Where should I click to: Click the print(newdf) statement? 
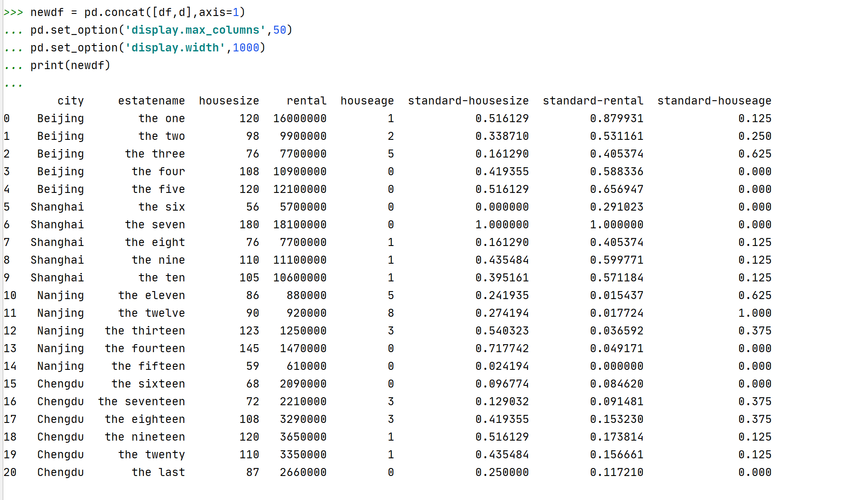tap(70, 66)
